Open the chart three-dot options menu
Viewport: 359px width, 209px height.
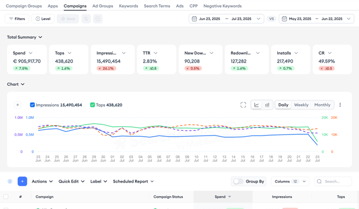(340, 105)
